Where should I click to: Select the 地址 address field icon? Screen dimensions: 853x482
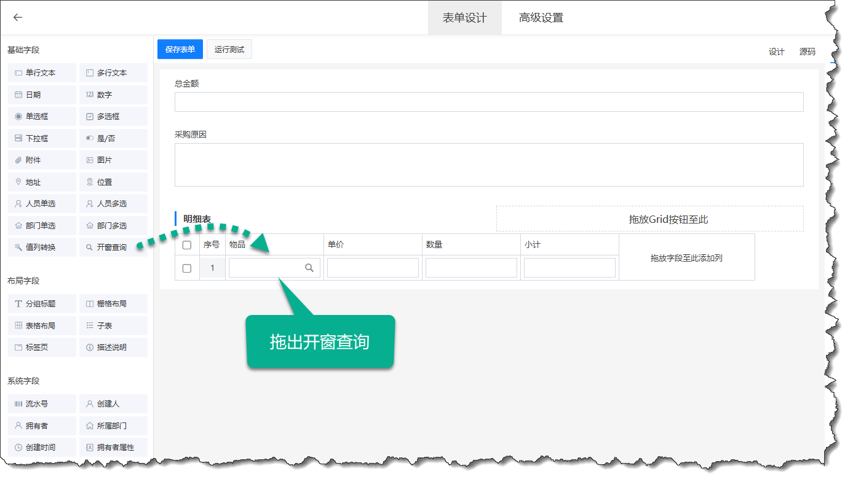coord(18,182)
